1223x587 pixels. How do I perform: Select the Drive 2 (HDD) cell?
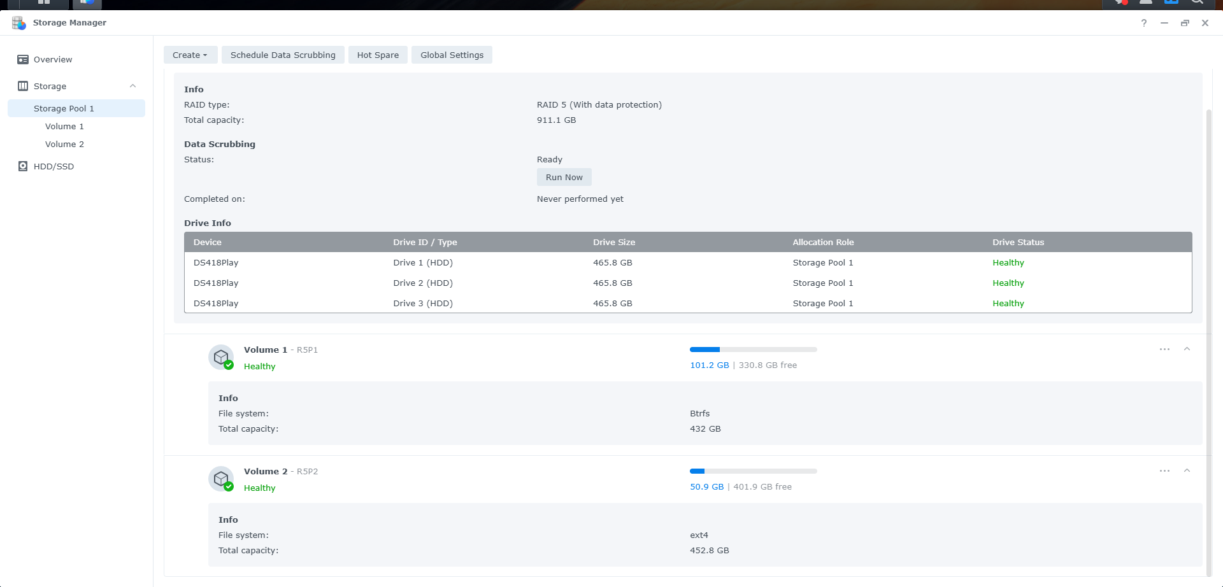coord(423,283)
